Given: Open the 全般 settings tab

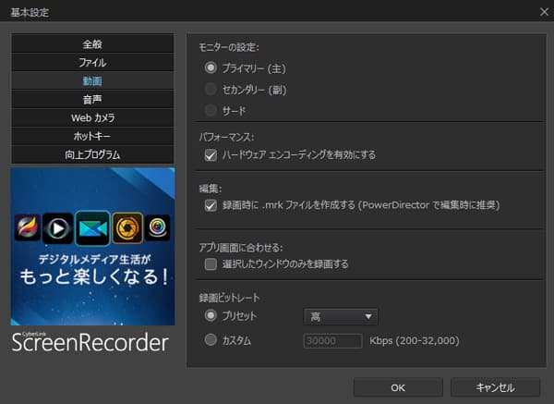Looking at the screenshot, I should point(92,43).
